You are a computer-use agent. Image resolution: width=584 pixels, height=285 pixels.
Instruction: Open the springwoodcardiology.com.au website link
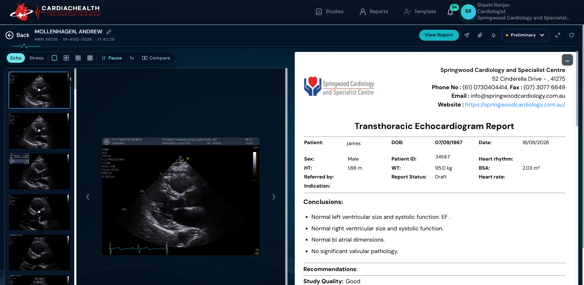coord(515,105)
